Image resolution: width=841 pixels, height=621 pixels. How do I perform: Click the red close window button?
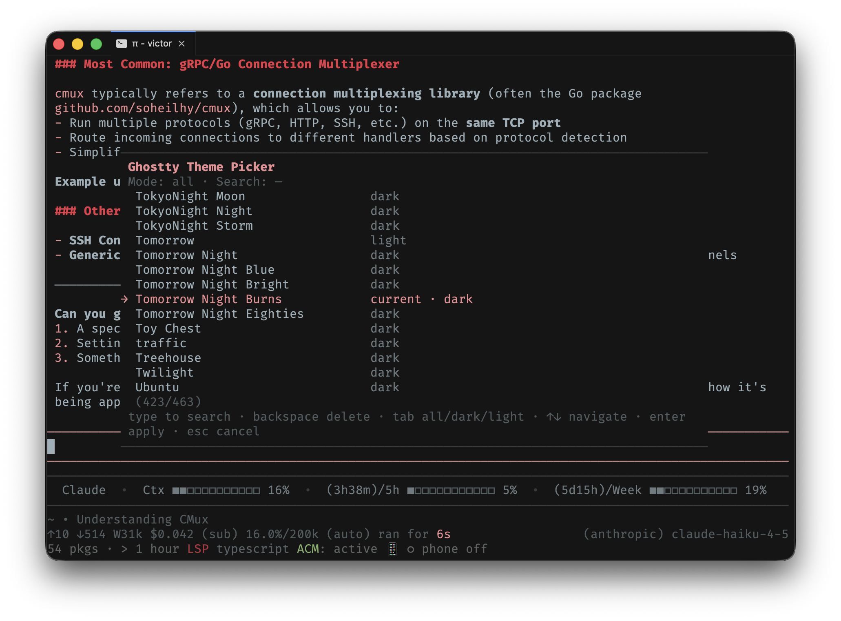(59, 44)
